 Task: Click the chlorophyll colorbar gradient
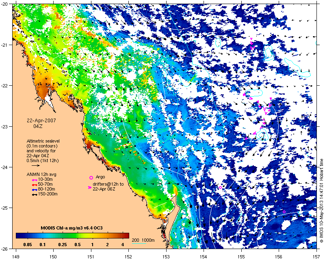click(x=73, y=235)
